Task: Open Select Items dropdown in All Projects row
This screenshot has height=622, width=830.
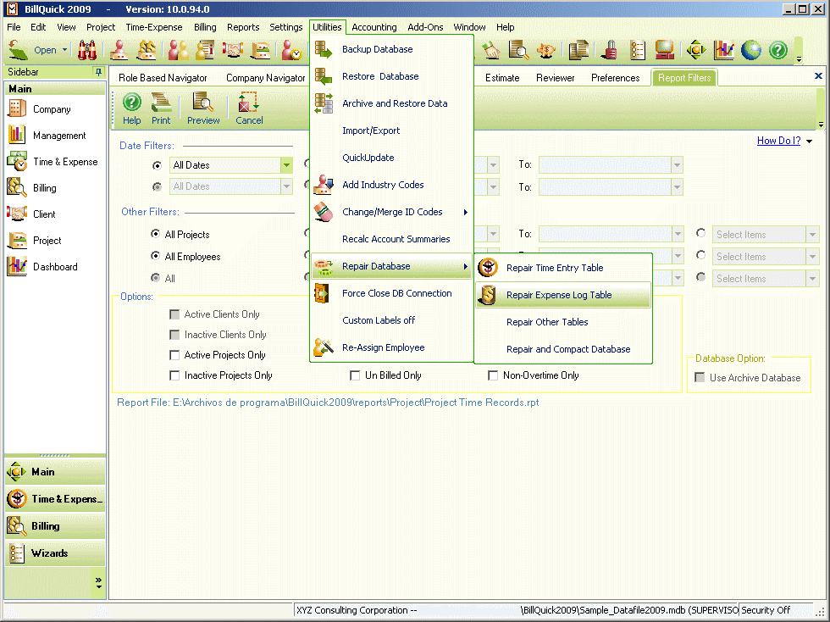Action: click(812, 234)
